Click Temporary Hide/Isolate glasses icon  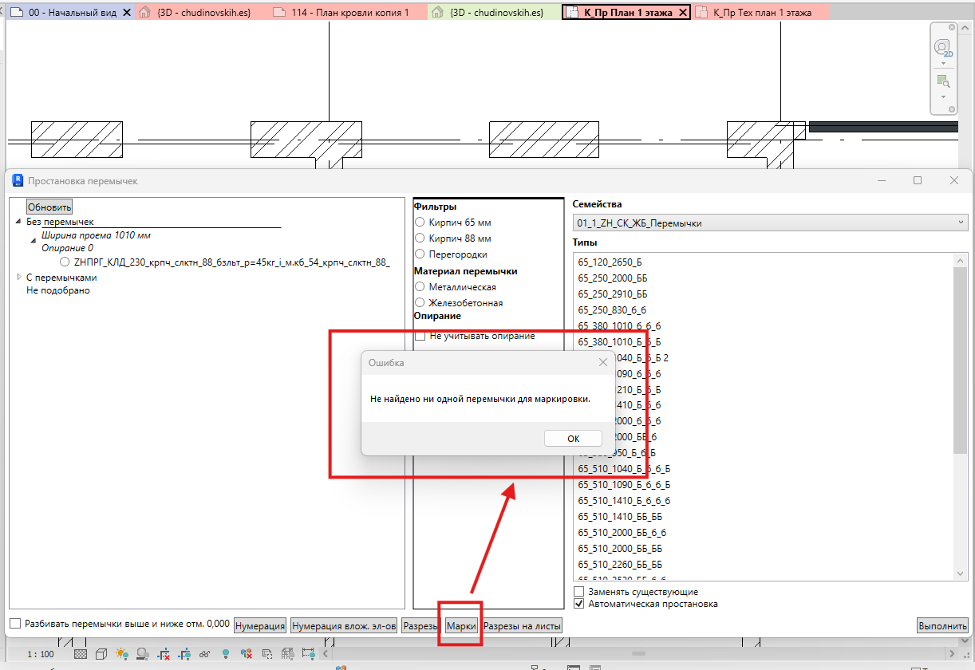coord(204,654)
